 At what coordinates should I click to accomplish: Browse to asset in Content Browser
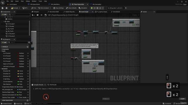click(x=7, y=8)
